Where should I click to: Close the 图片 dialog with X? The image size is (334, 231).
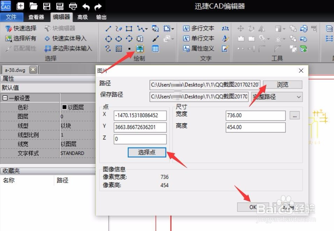301,71
